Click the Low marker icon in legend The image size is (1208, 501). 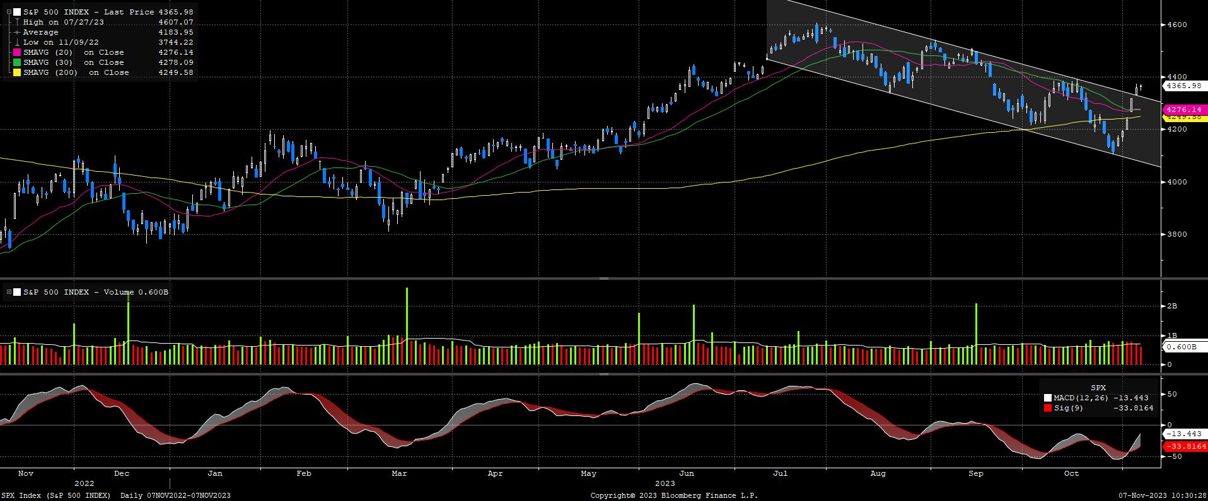click(16, 42)
